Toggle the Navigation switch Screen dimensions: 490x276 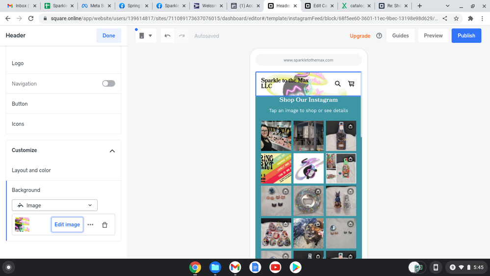(108, 83)
